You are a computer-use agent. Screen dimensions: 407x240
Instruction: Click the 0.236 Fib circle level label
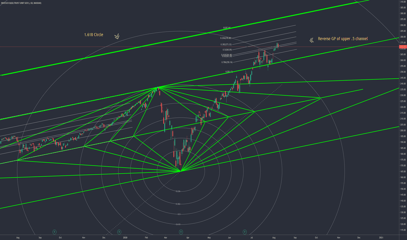pos(178,191)
